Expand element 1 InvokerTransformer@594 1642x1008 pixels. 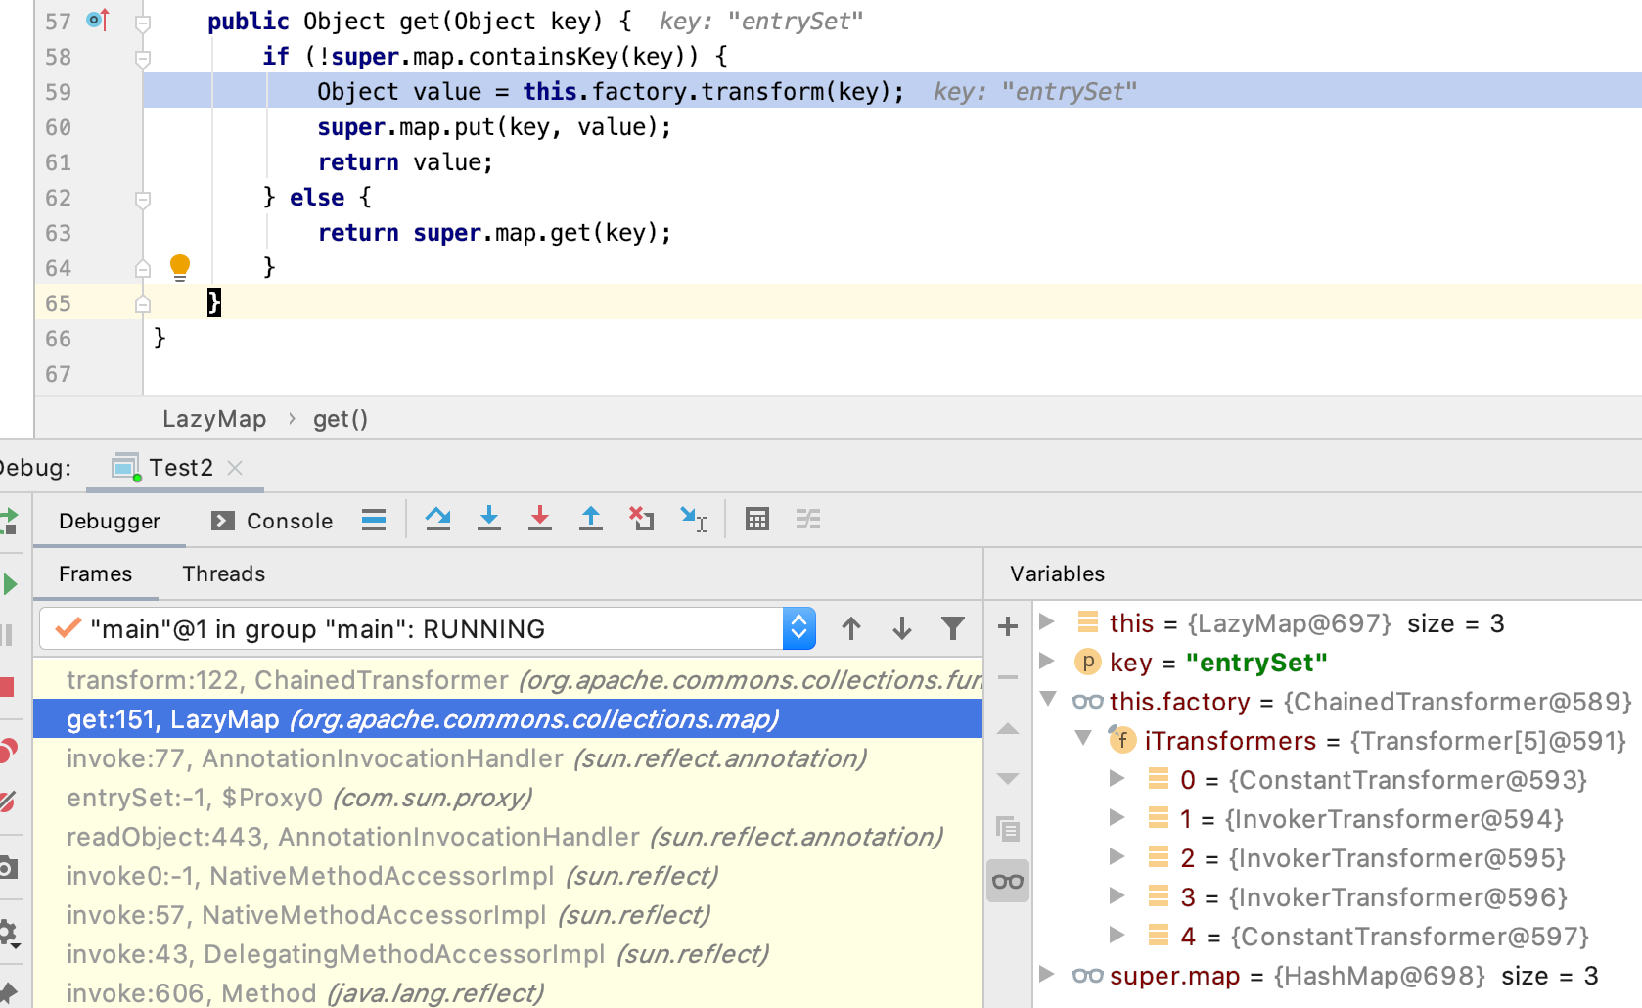point(1117,817)
